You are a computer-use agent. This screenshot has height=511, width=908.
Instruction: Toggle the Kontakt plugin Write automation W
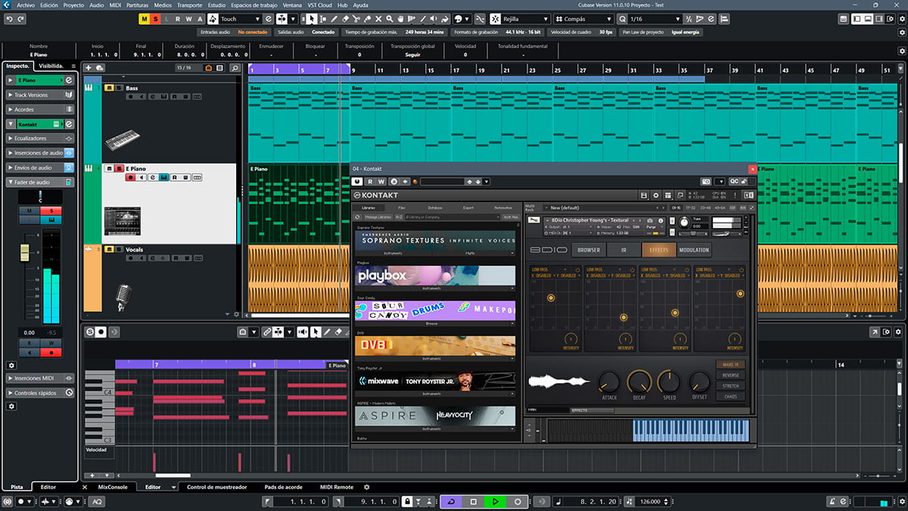[381, 182]
